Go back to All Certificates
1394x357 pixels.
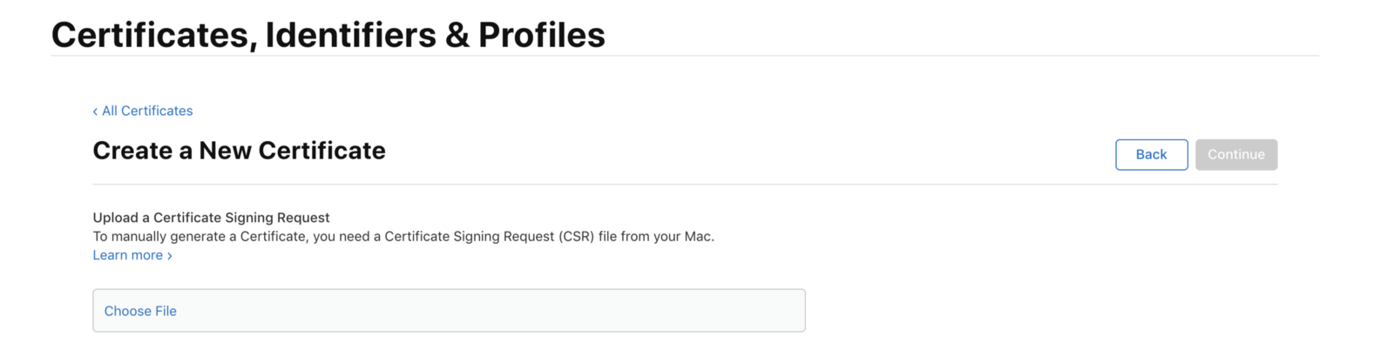pos(147,111)
